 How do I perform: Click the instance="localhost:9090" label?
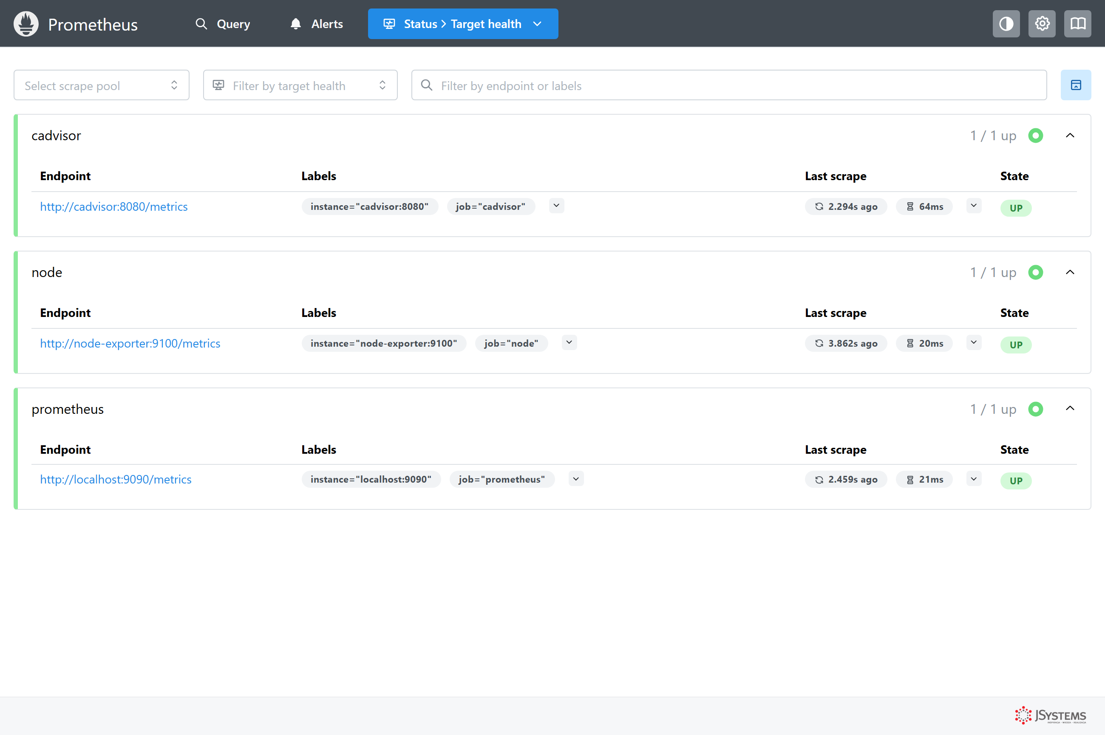[x=371, y=480]
